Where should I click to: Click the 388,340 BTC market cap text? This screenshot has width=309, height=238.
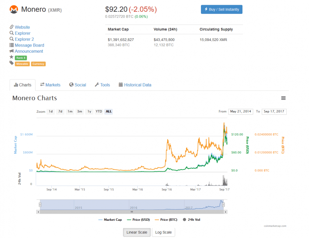[x=119, y=45]
